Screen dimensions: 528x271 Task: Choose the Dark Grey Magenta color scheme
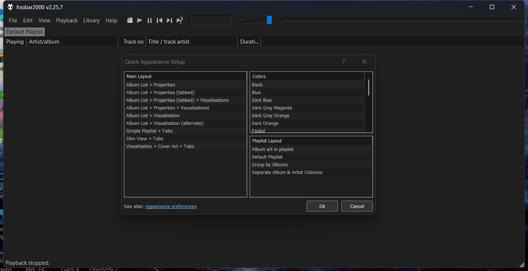tap(307, 108)
